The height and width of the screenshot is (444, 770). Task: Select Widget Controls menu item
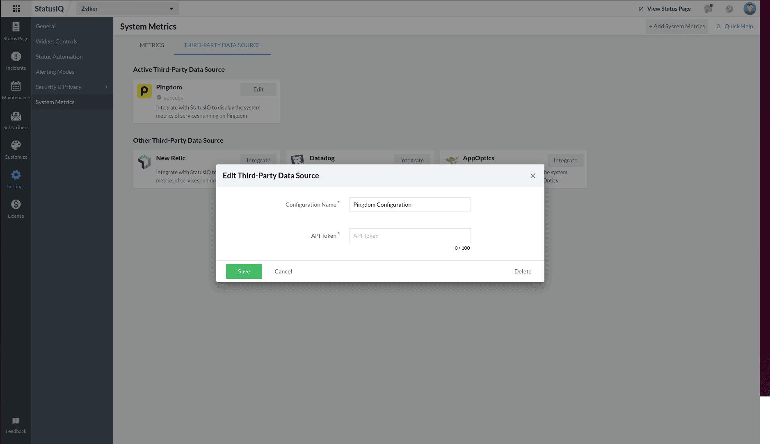tap(56, 41)
